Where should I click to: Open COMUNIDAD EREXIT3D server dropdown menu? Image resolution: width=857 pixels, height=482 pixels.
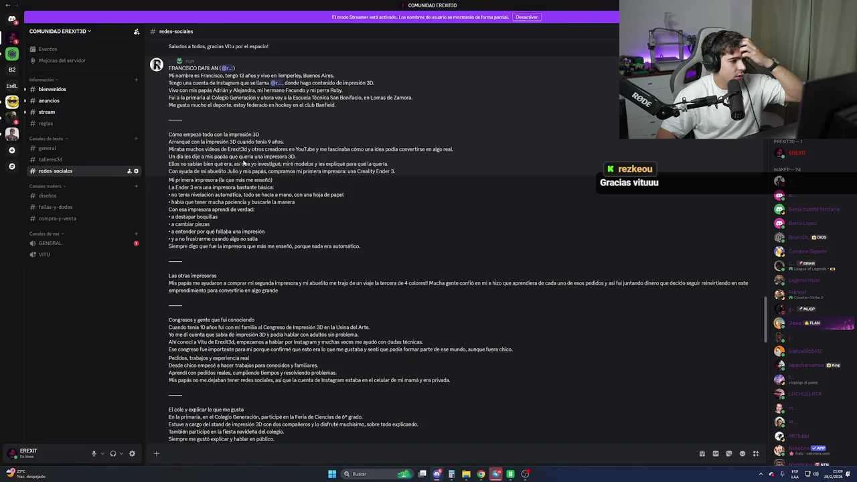(60, 31)
